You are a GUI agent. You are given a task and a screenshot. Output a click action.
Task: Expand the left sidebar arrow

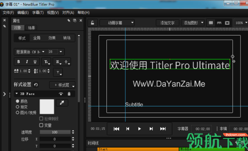4,94
